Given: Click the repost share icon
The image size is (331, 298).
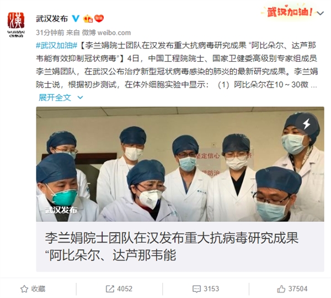Looking at the screenshot, I should [110, 289].
